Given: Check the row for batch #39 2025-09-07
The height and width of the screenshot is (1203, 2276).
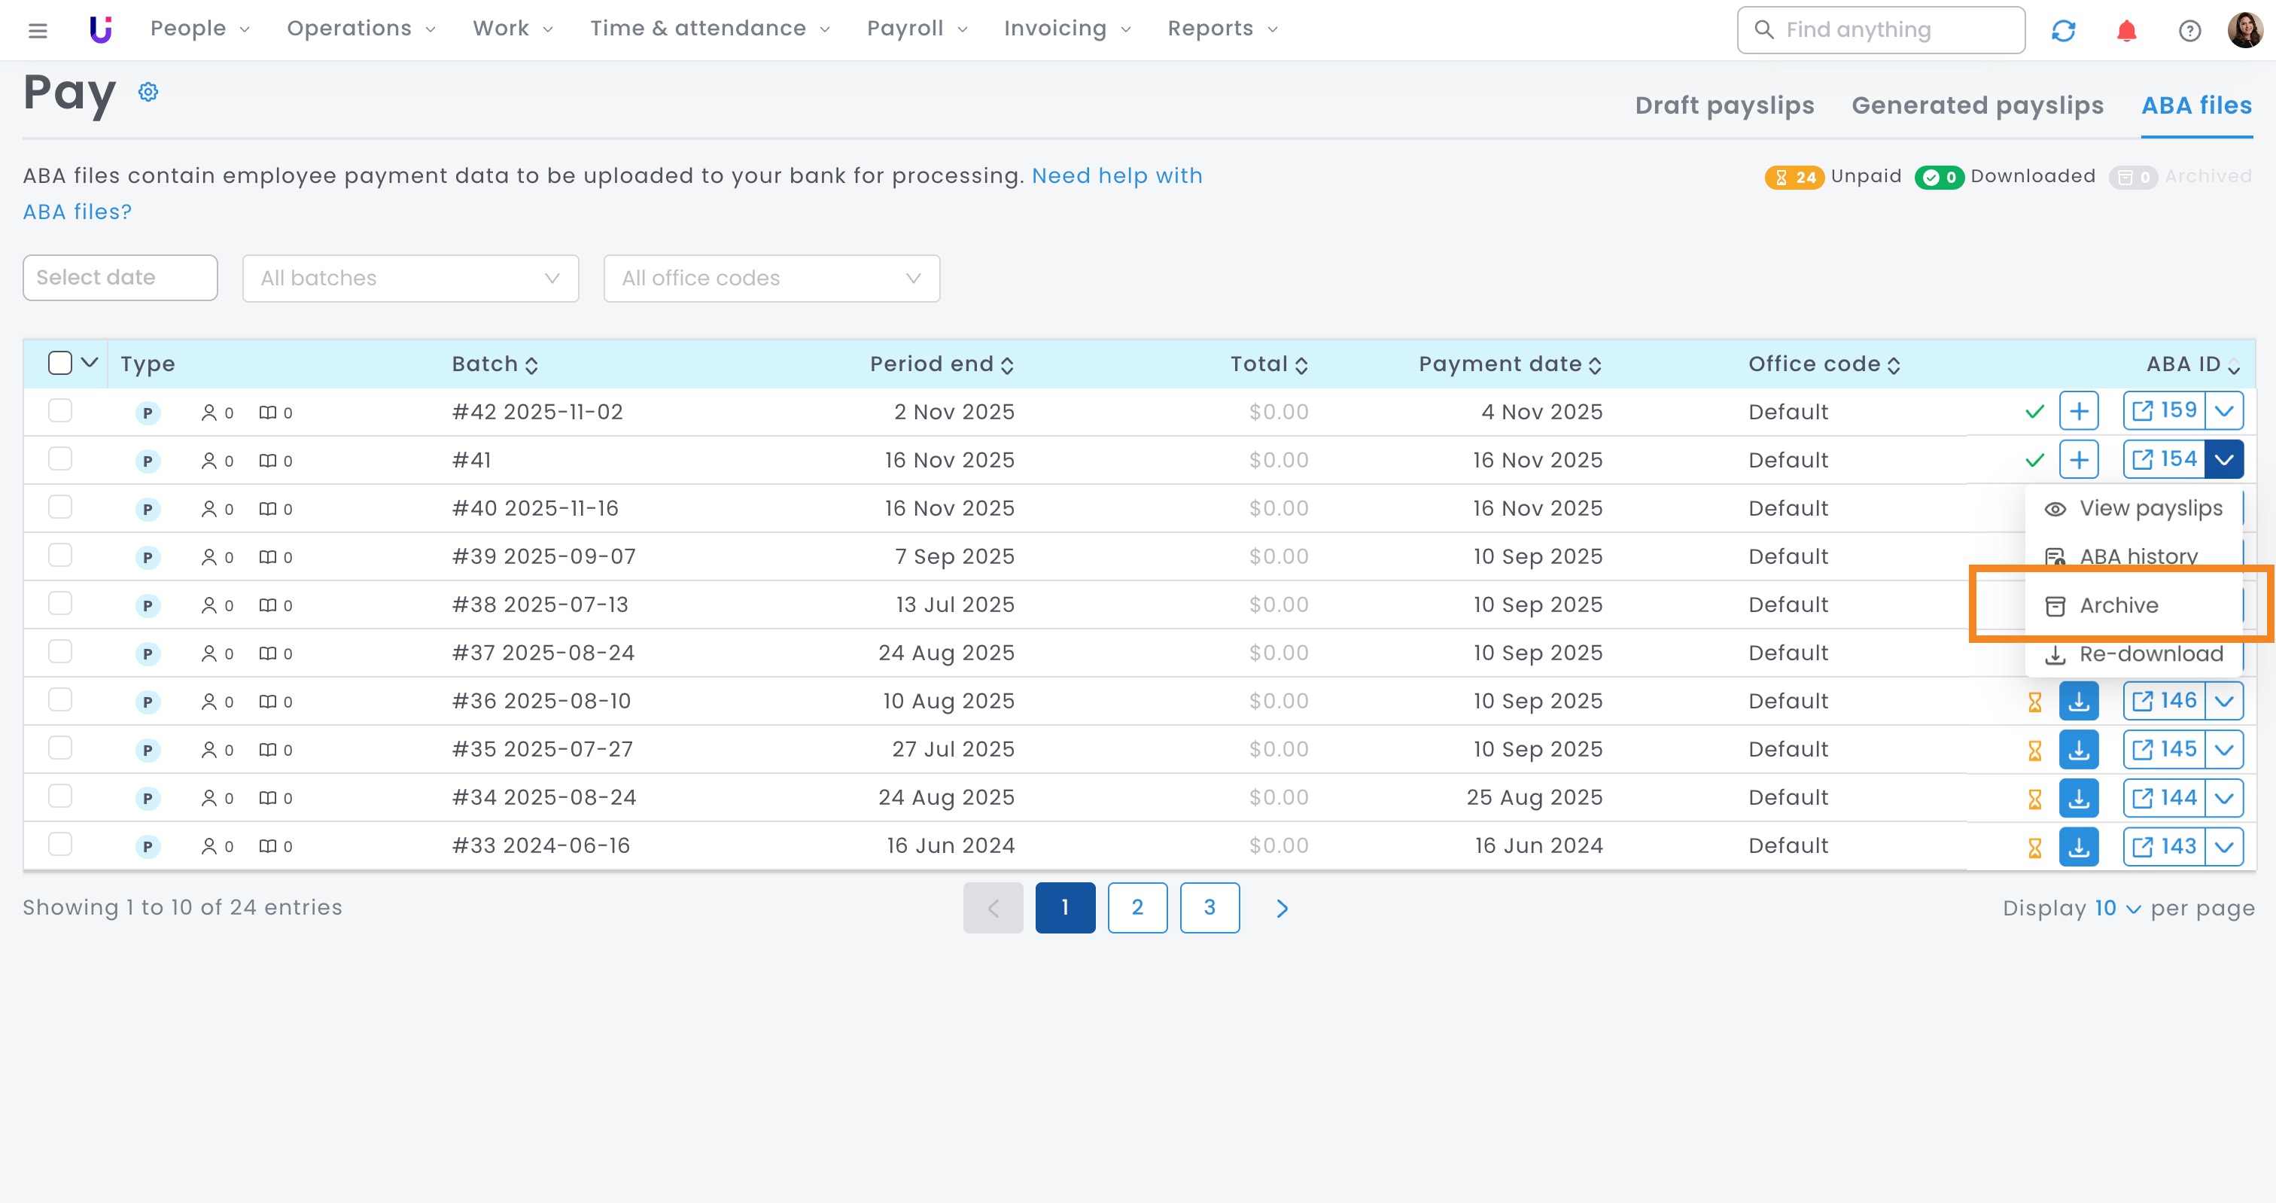Looking at the screenshot, I should click(x=60, y=556).
